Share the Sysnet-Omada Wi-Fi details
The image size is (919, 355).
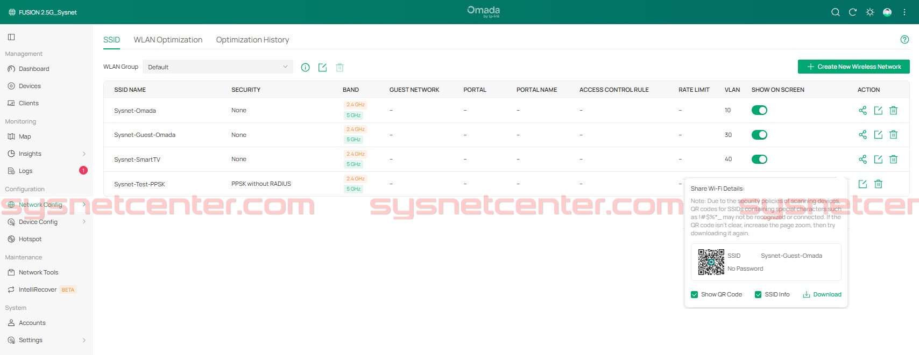863,111
